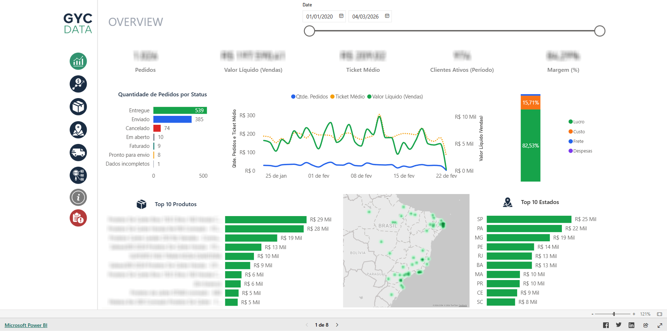Open the delivery truck page icon

tap(78, 152)
